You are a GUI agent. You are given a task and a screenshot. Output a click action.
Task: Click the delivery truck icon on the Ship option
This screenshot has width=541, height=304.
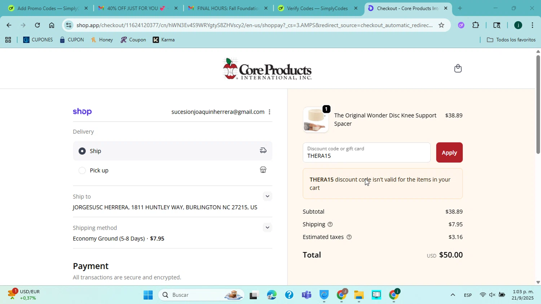(263, 151)
